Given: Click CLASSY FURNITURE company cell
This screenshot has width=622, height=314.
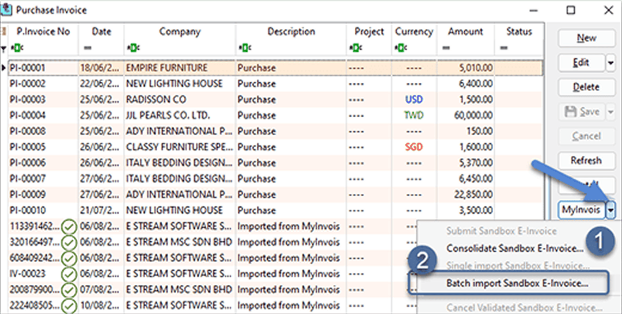Looking at the screenshot, I should pyautogui.click(x=180, y=147).
